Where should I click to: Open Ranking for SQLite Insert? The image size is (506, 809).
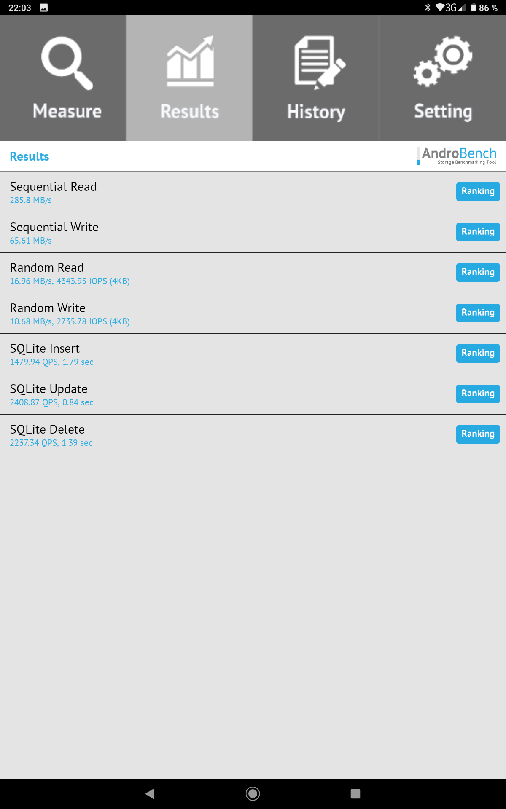tap(478, 353)
